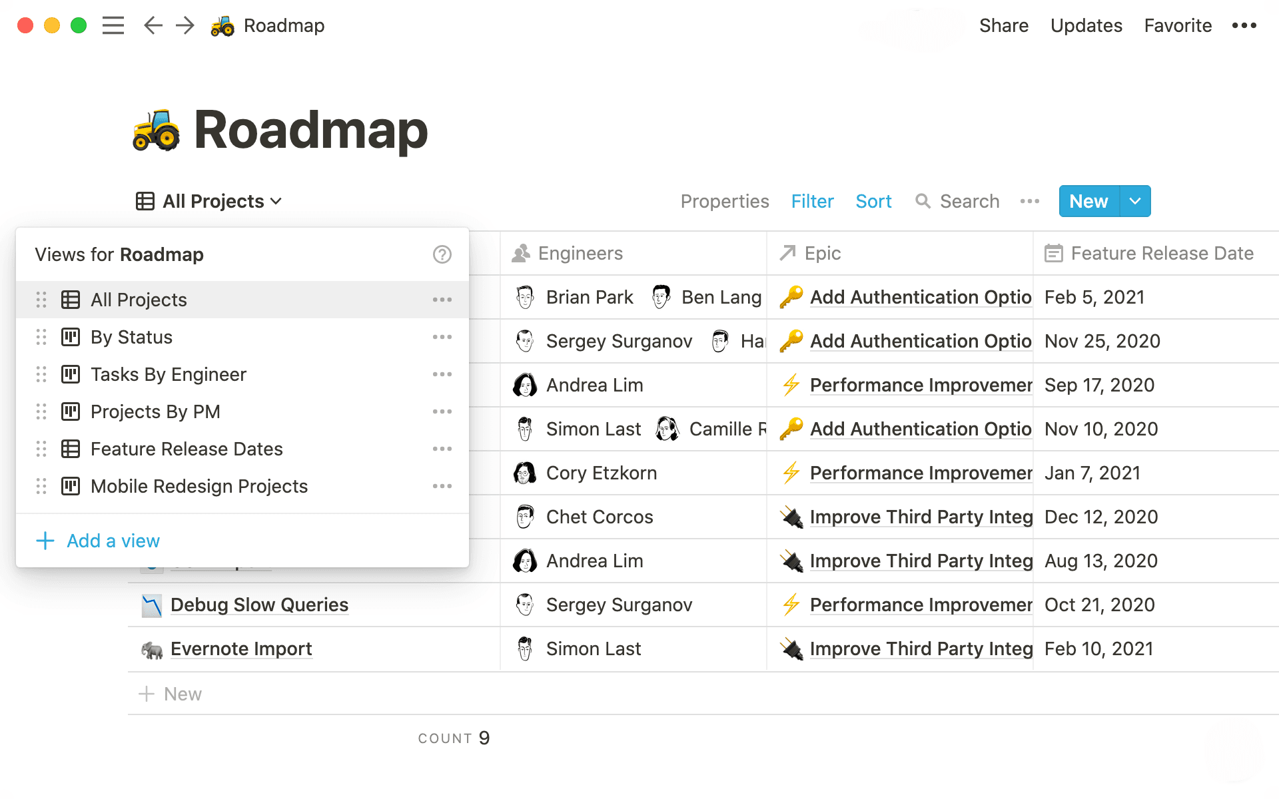Click the person icon in Engineers column header
Viewport: 1279px width, 799px height.
tap(522, 253)
